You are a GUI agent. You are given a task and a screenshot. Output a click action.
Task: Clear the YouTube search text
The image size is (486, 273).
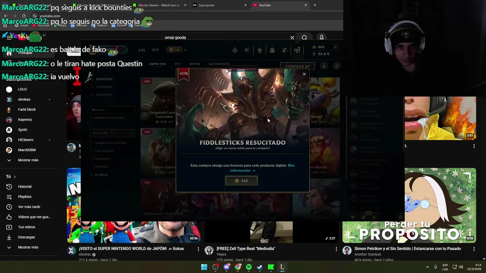click(x=292, y=38)
